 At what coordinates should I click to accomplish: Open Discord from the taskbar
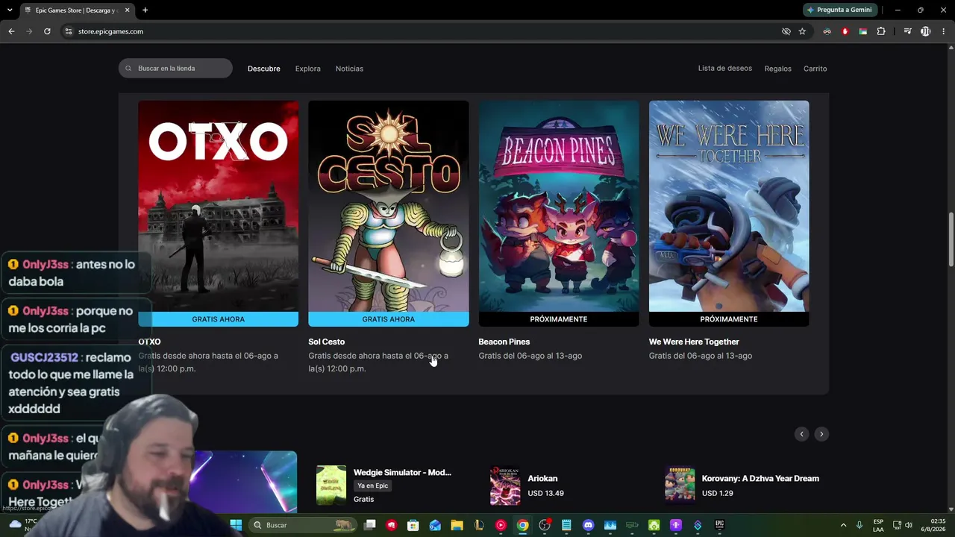pyautogui.click(x=588, y=525)
